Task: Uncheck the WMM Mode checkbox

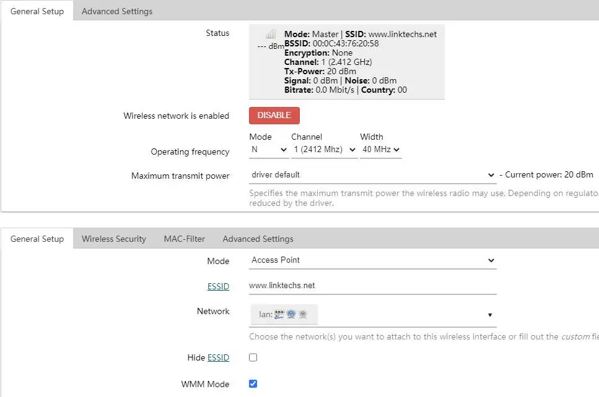Action: click(x=253, y=383)
